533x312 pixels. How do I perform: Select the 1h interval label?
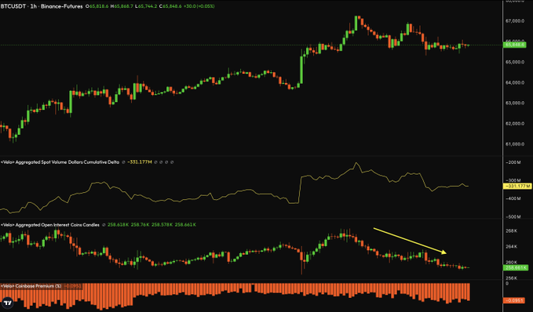[33, 6]
